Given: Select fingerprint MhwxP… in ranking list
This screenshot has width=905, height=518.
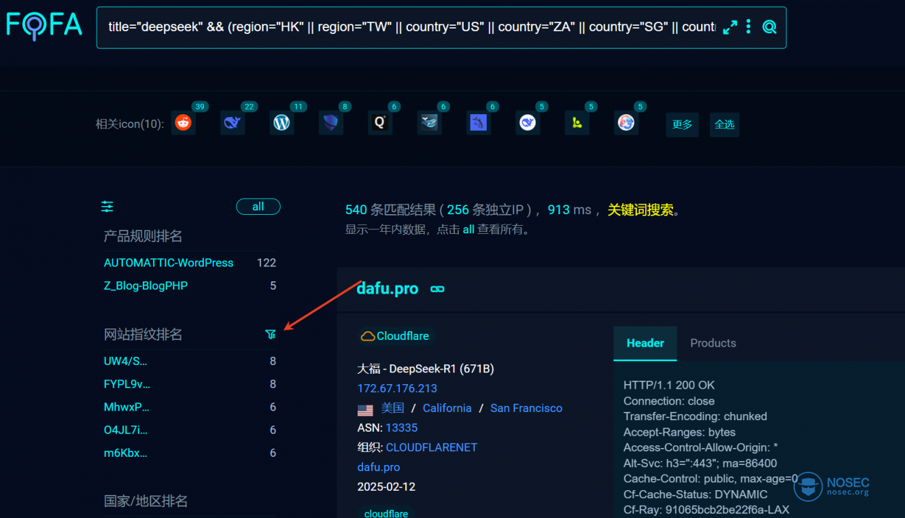Looking at the screenshot, I should [126, 407].
